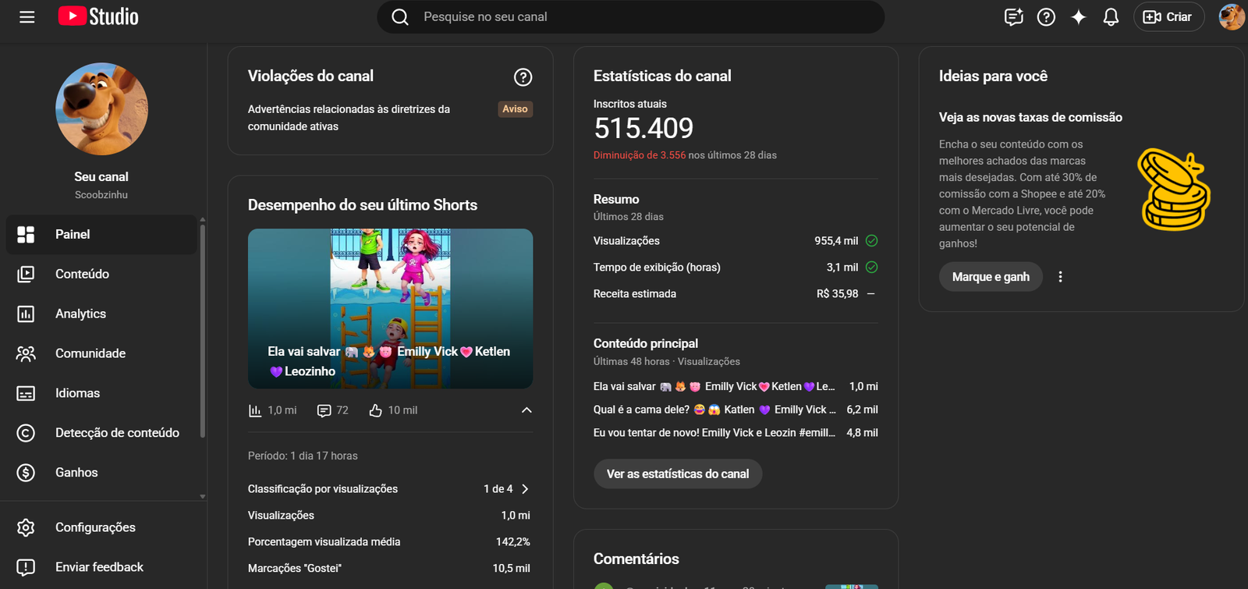This screenshot has height=589, width=1248.
Task: Click the subscriber count 515.409
Action: (x=643, y=128)
